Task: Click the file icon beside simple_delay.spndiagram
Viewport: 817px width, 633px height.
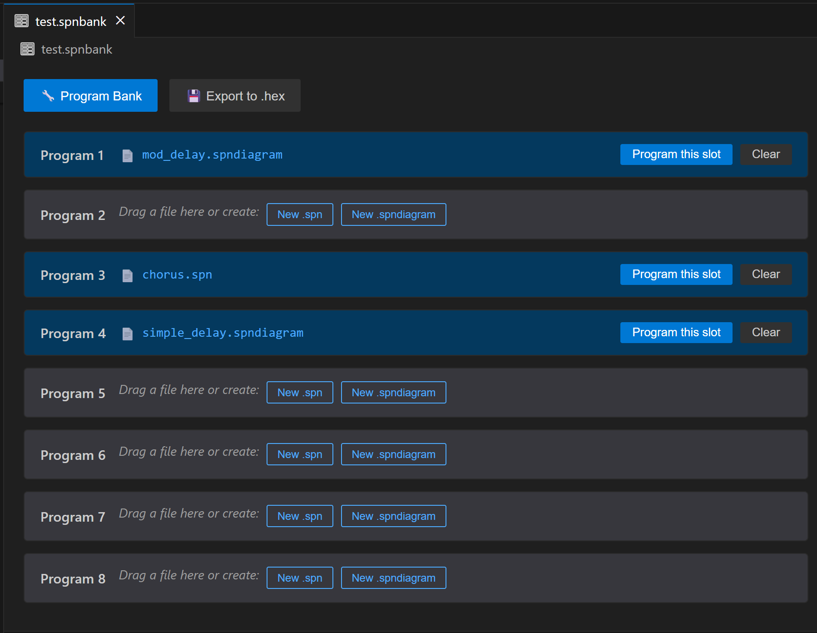Action: pyautogui.click(x=128, y=334)
